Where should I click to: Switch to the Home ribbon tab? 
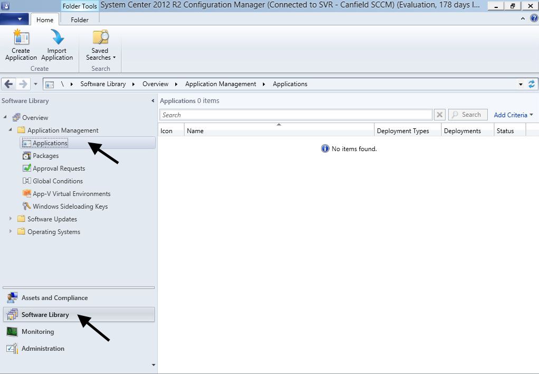point(45,20)
